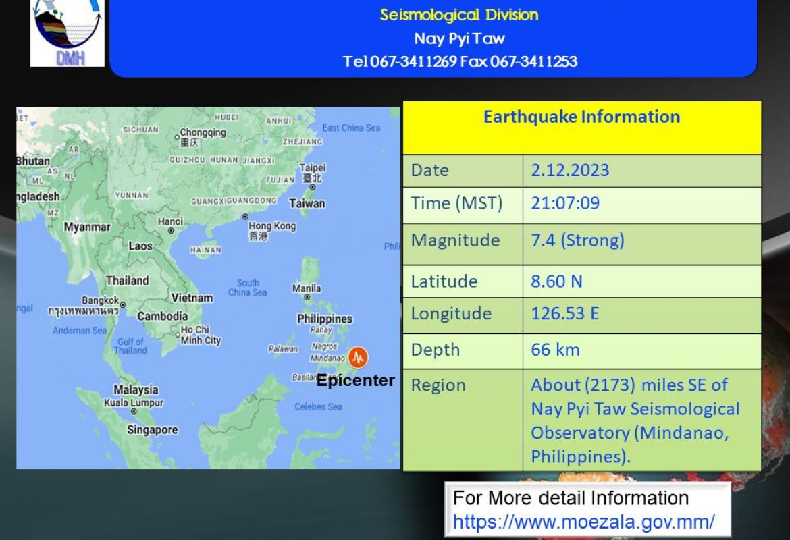Select the Myanmar label on the map
Image resolution: width=790 pixels, height=540 pixels.
click(x=86, y=227)
